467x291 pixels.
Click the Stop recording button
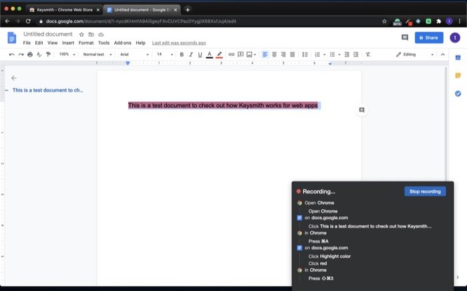click(x=424, y=191)
